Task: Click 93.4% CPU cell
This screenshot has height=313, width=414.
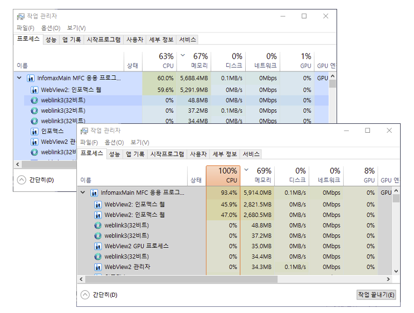Action: 223,192
